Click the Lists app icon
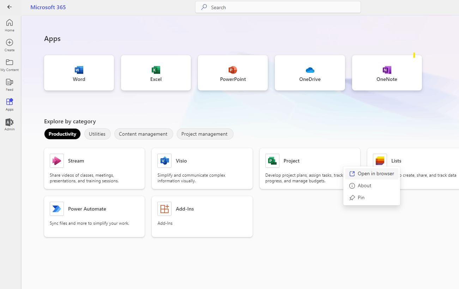 click(380, 160)
